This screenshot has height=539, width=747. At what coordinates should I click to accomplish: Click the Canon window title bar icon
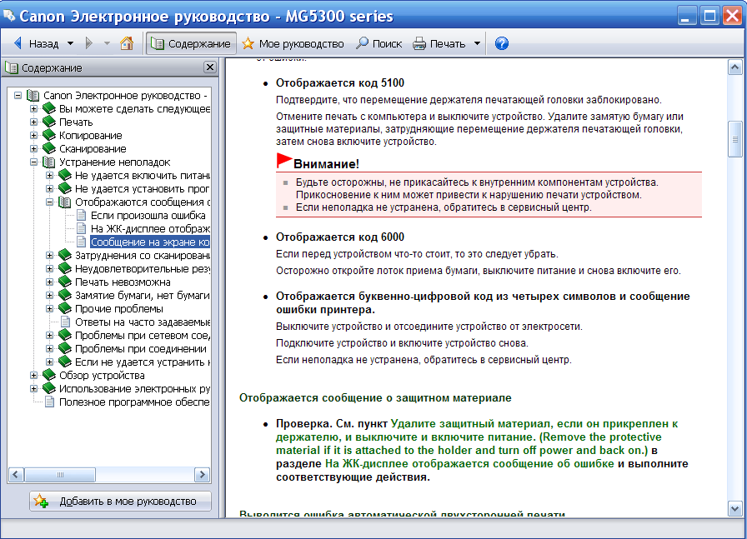coord(9,16)
